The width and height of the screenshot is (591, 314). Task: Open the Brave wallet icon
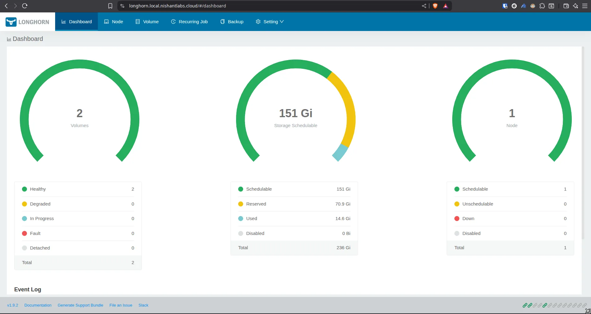coord(566,6)
